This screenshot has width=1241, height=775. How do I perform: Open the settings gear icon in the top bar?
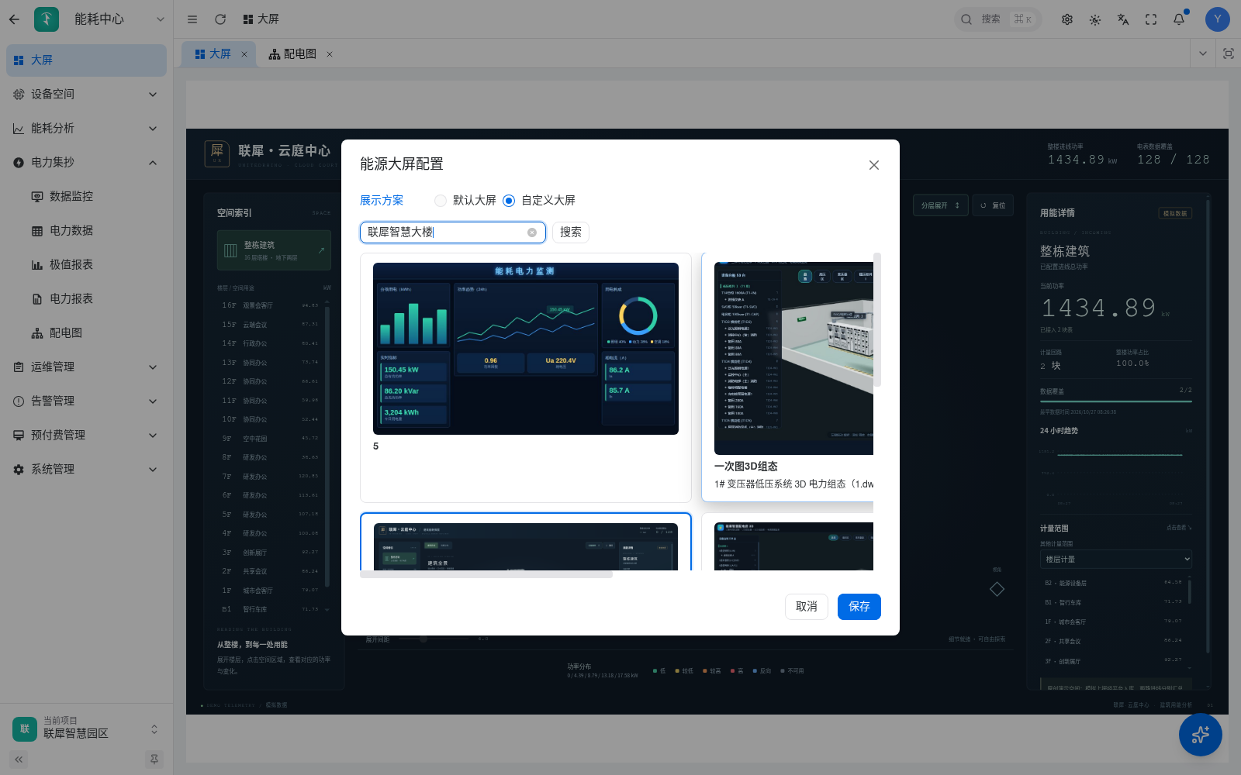coord(1067,19)
